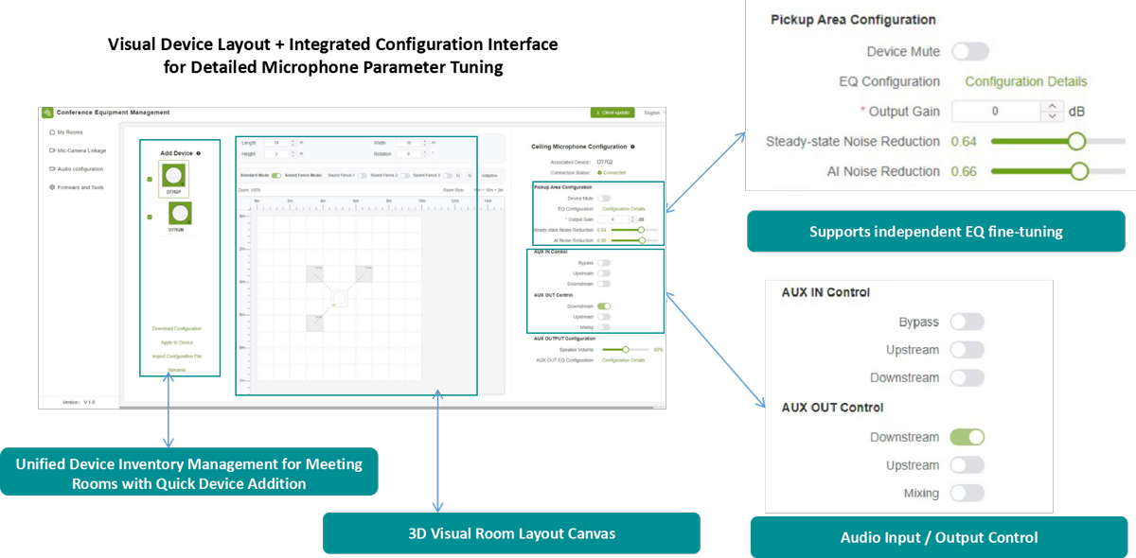Click the Import Configuration File link
The image size is (1136, 558).
tap(177, 356)
